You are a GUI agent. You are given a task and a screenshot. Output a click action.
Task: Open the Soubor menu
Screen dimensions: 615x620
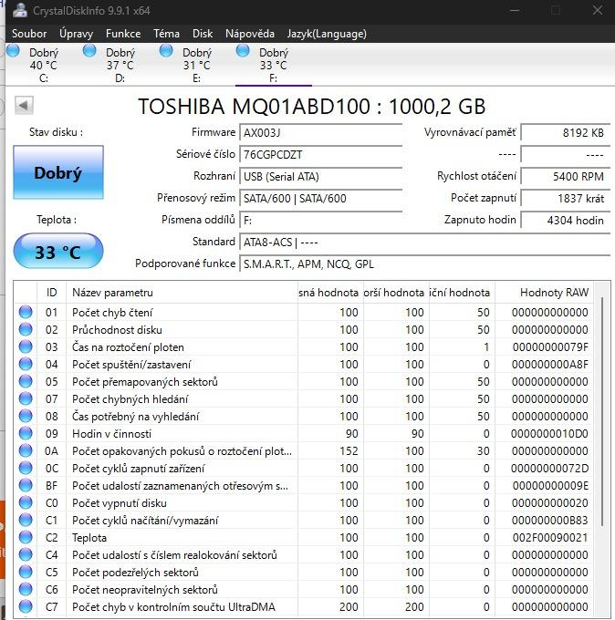point(29,34)
